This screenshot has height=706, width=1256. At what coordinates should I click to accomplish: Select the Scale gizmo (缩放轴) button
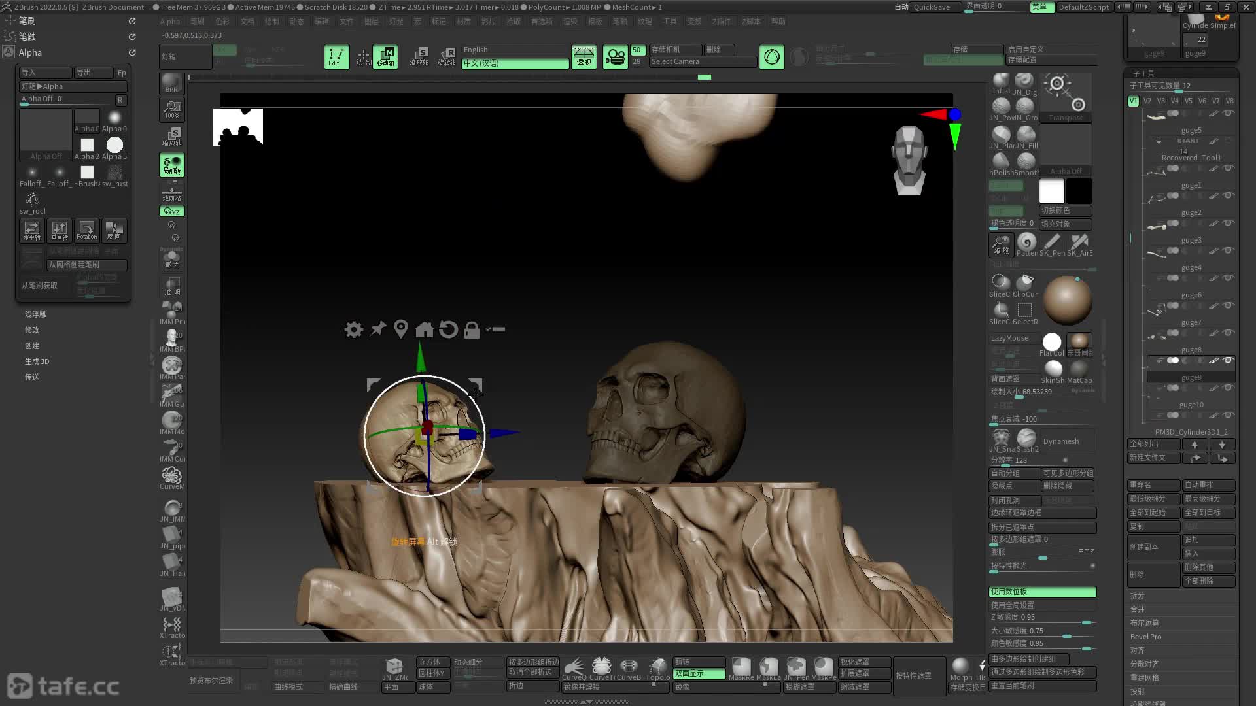point(419,57)
